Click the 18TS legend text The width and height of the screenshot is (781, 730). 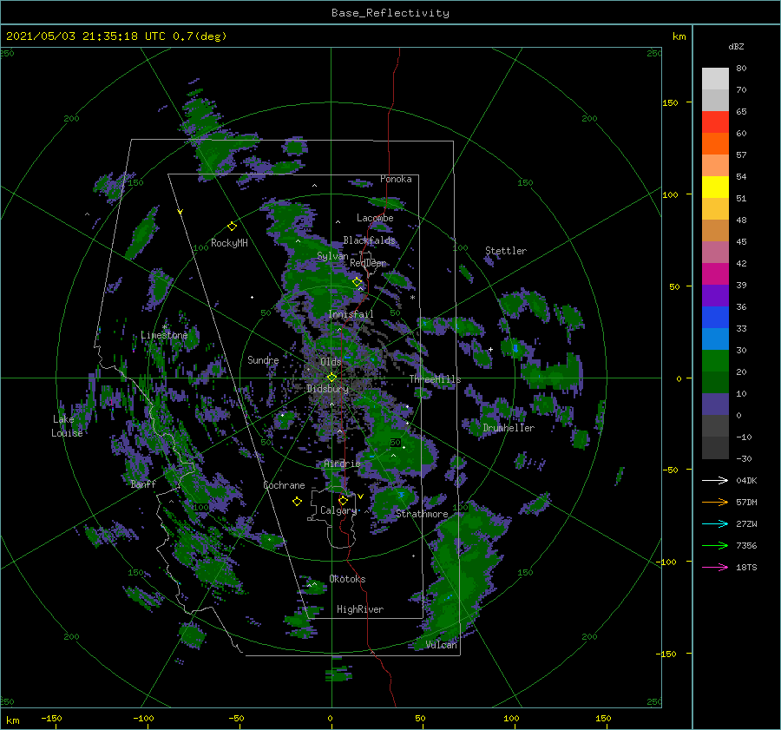coord(746,568)
